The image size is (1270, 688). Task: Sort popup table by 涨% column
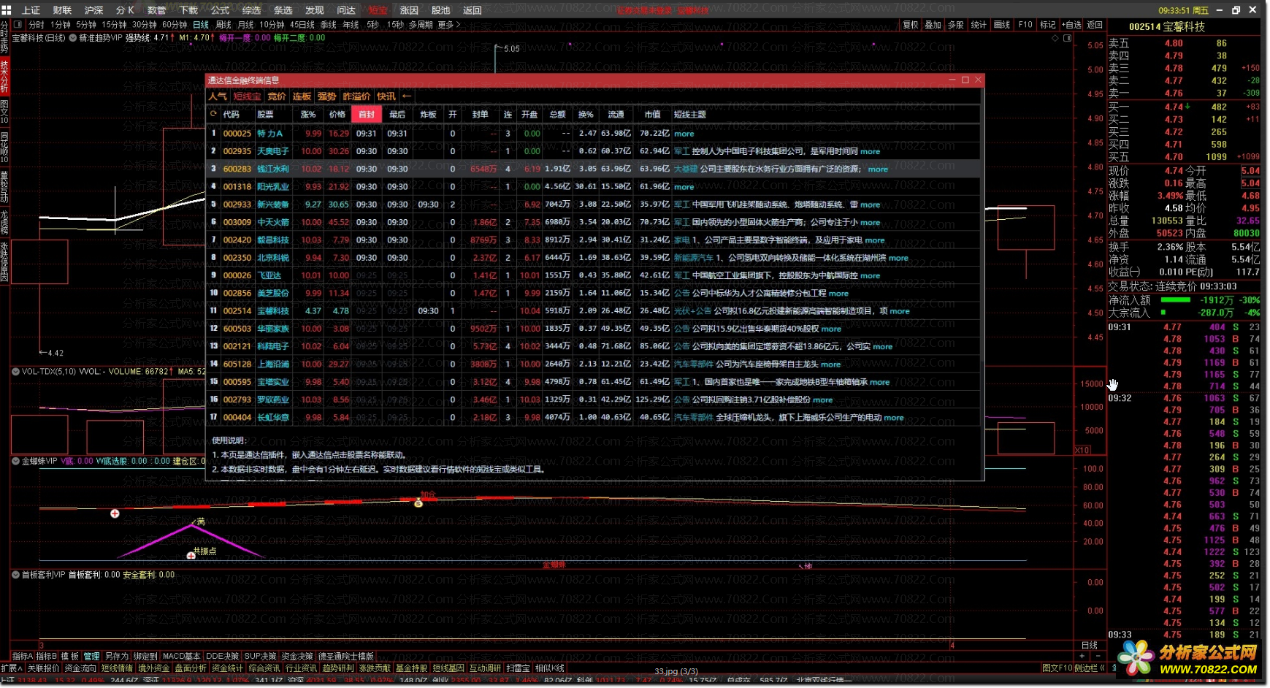click(308, 114)
